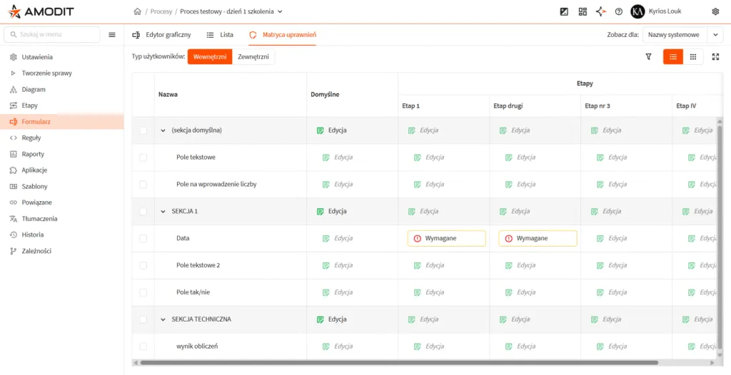The height and width of the screenshot is (375, 731).
Task: Toggle the hamburger menu icon
Action: (x=112, y=34)
